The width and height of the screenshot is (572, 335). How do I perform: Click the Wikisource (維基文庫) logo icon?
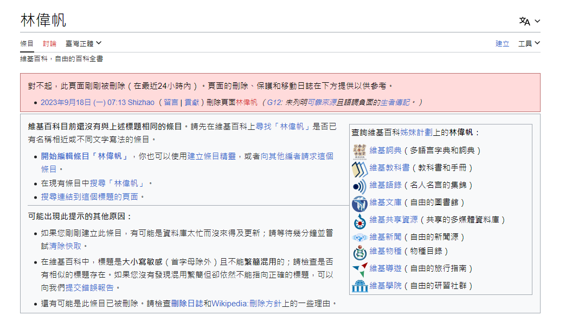[x=359, y=204]
